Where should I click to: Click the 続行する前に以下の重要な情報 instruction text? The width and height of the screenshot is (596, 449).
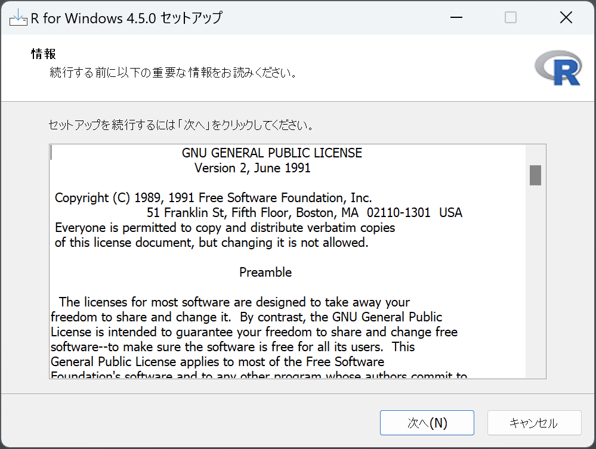(x=174, y=72)
